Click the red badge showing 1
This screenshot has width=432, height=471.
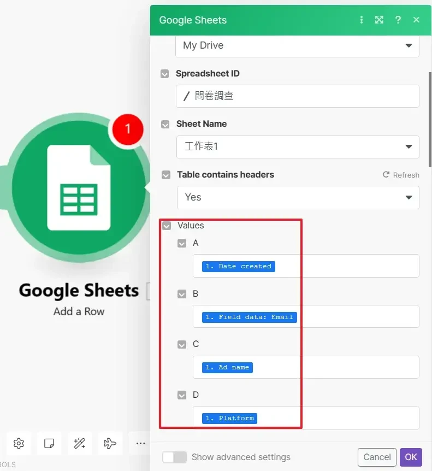(x=128, y=129)
